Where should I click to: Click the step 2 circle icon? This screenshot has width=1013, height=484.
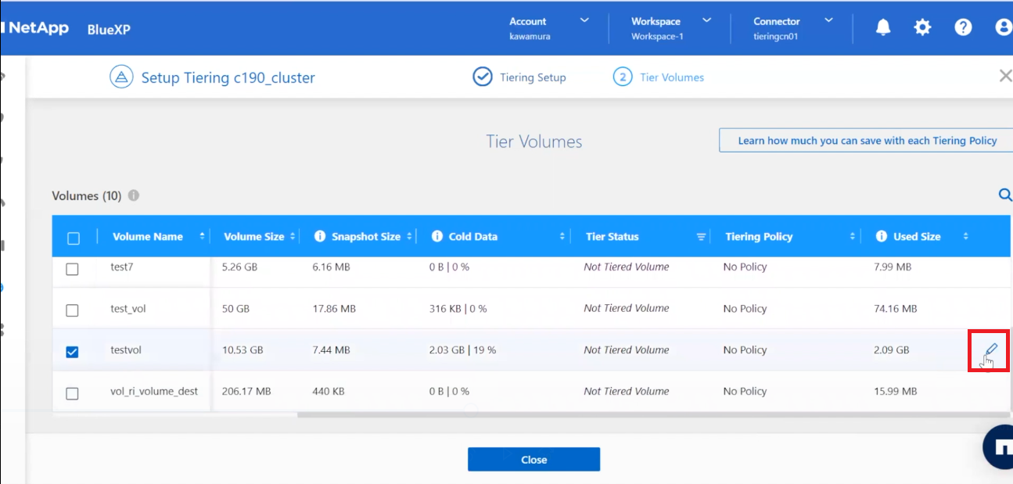(623, 77)
